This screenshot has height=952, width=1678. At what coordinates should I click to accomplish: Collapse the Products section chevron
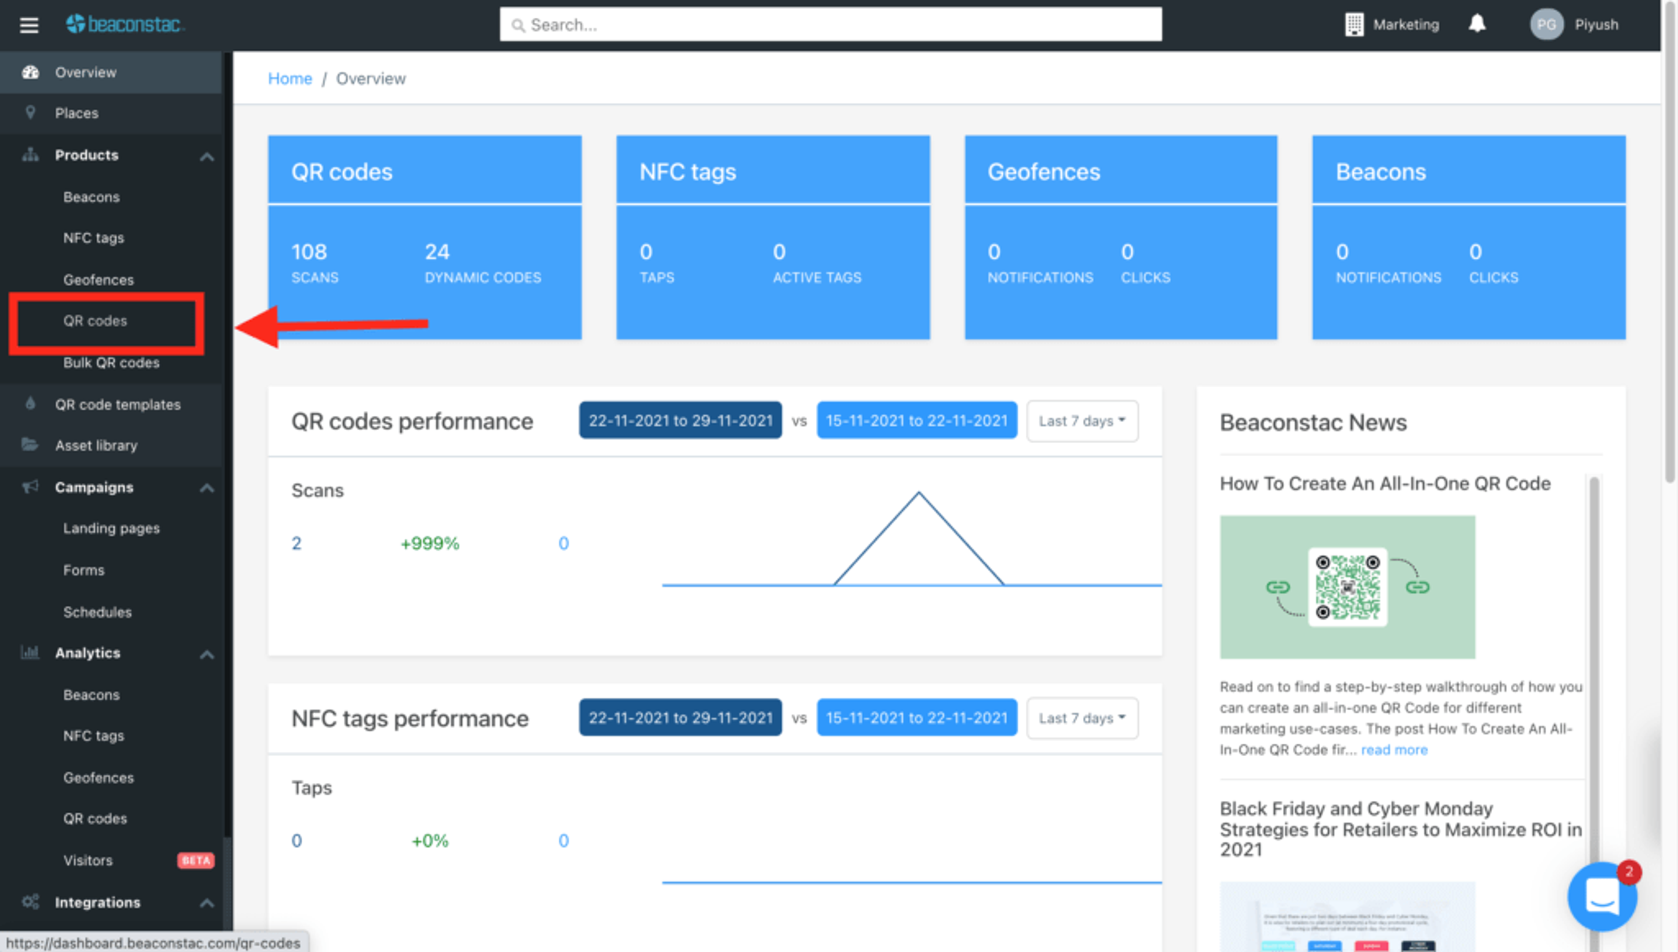point(207,156)
